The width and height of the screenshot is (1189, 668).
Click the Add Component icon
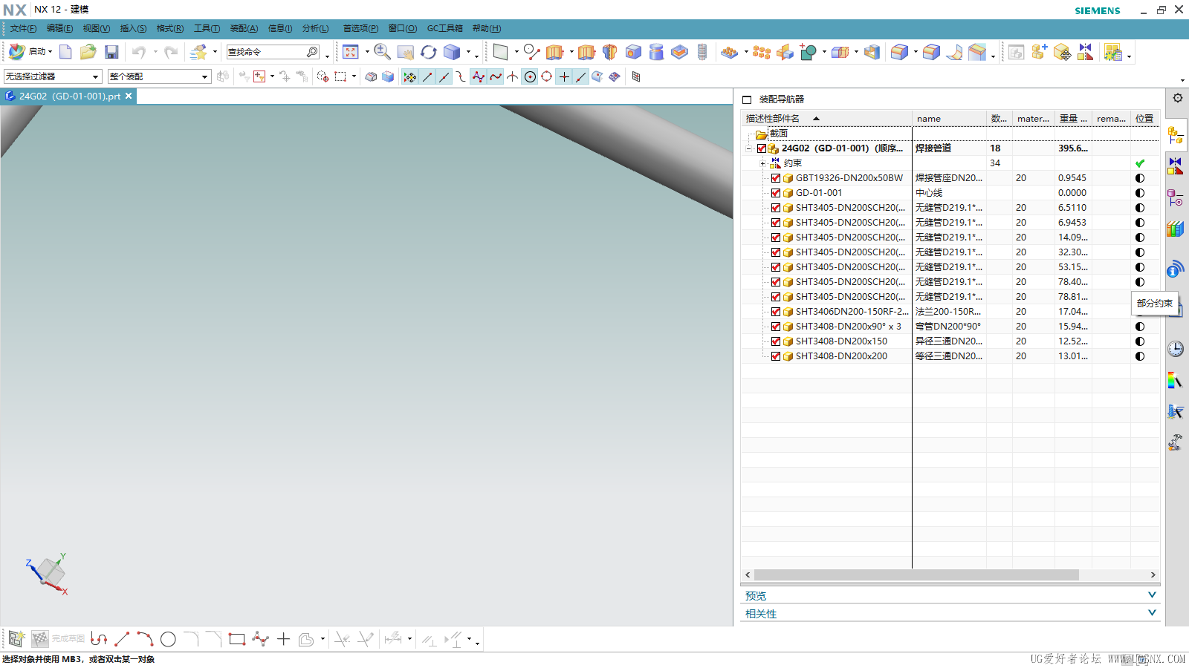pyautogui.click(x=1040, y=52)
